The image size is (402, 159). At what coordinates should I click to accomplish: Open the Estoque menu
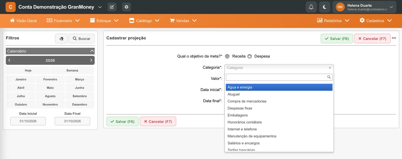[x=104, y=21]
